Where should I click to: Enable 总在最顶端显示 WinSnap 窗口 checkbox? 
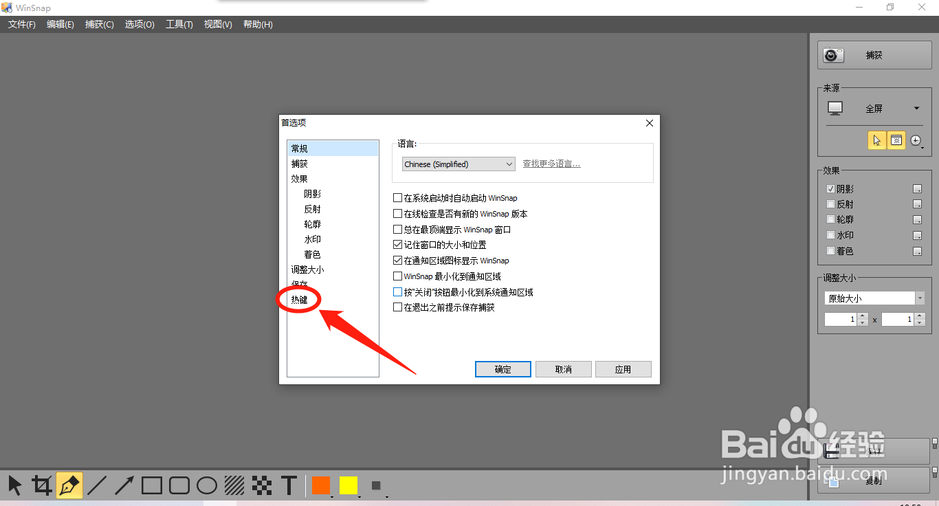(x=397, y=230)
